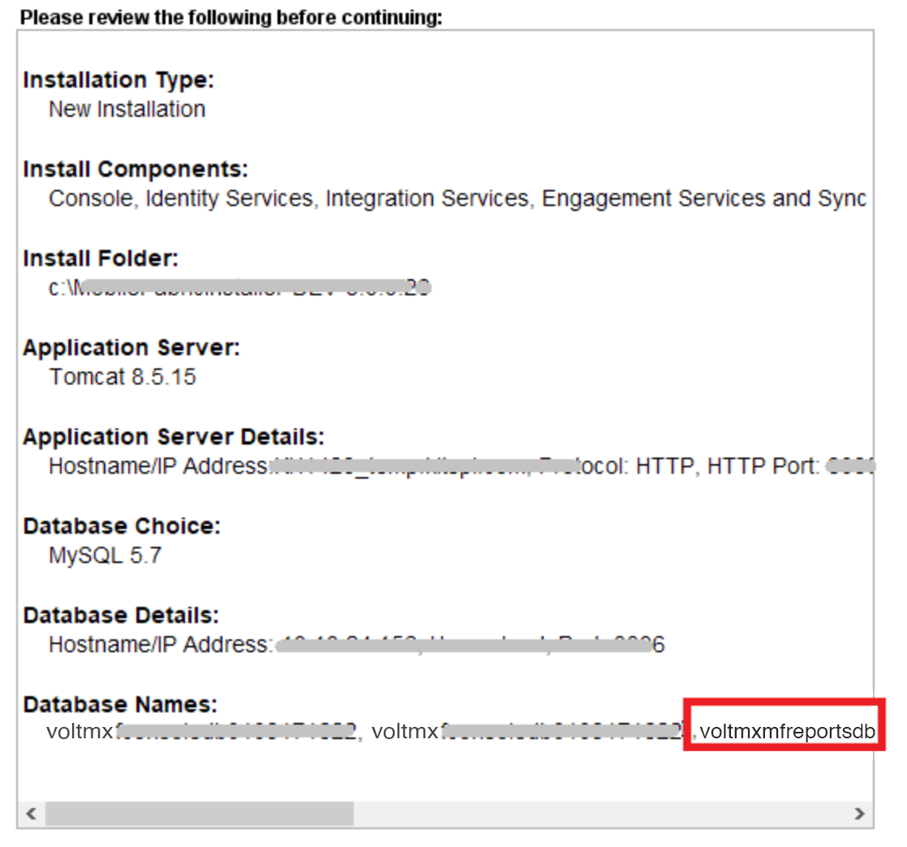The image size is (907, 847).
Task: Click the first voltmx database name
Action: [x=201, y=733]
